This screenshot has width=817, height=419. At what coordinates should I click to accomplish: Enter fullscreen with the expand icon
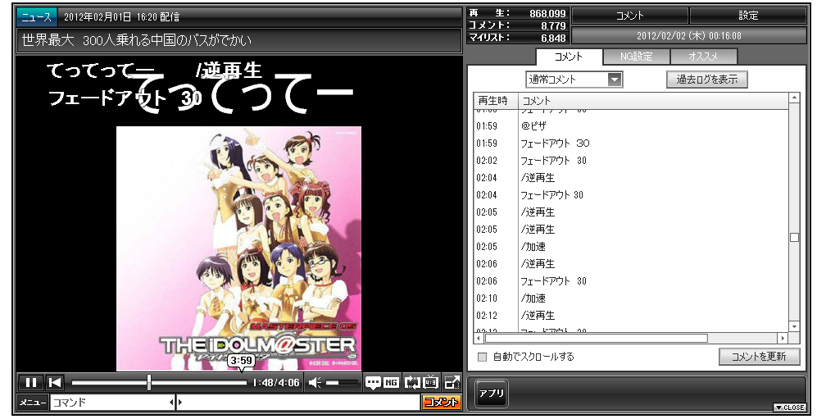452,382
